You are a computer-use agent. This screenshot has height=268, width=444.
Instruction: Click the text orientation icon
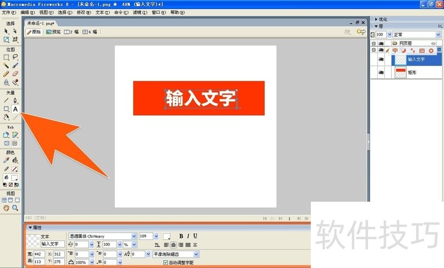tap(157, 245)
